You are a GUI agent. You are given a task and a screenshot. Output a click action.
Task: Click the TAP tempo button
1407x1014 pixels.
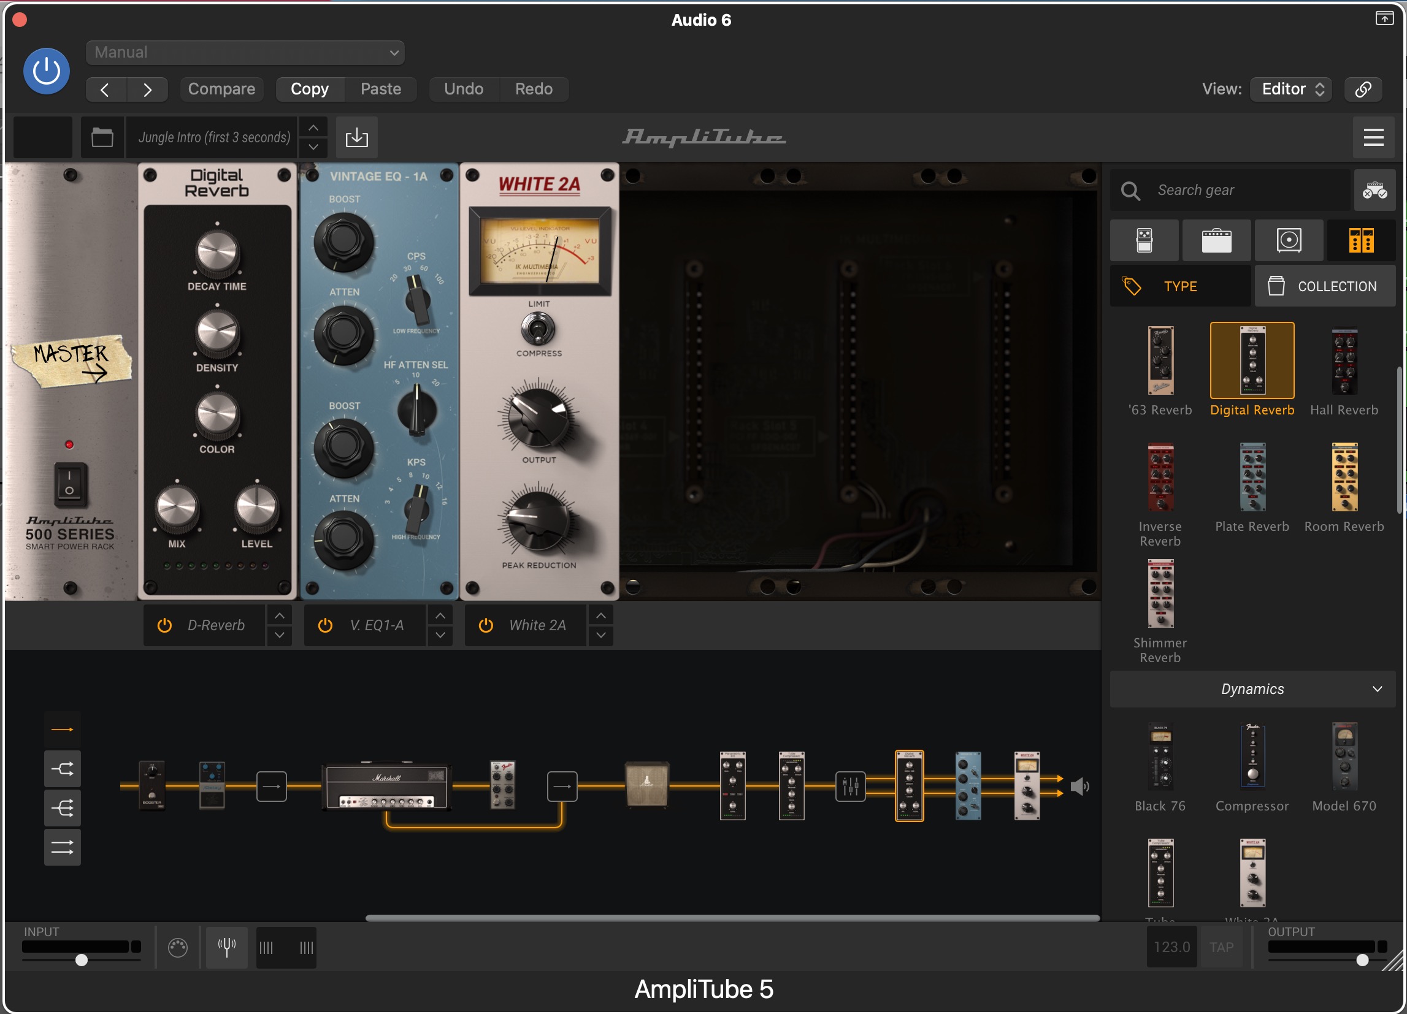tap(1221, 947)
